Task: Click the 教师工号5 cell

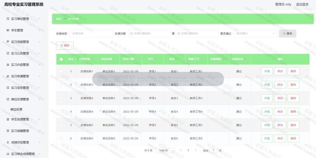Action: [196, 125]
